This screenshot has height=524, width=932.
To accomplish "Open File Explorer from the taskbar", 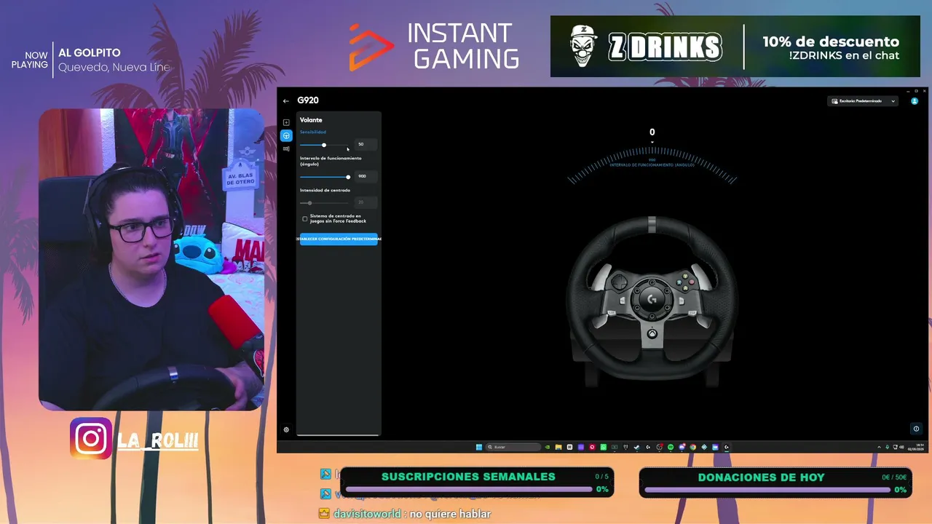I will tap(558, 447).
